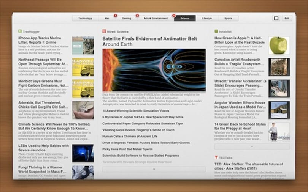Open the TEDTalks feed title
This screenshot has height=192, width=308.
pos(225,158)
